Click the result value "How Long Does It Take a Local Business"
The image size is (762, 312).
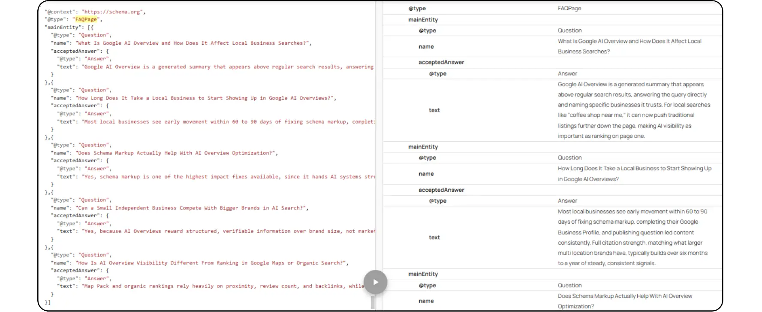coord(634,174)
